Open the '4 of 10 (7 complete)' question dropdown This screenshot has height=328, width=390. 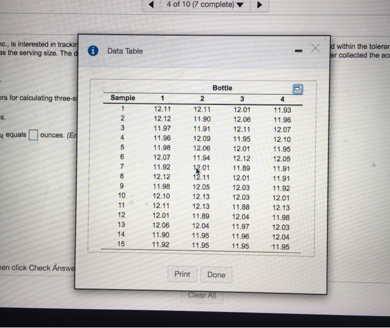tap(205, 4)
